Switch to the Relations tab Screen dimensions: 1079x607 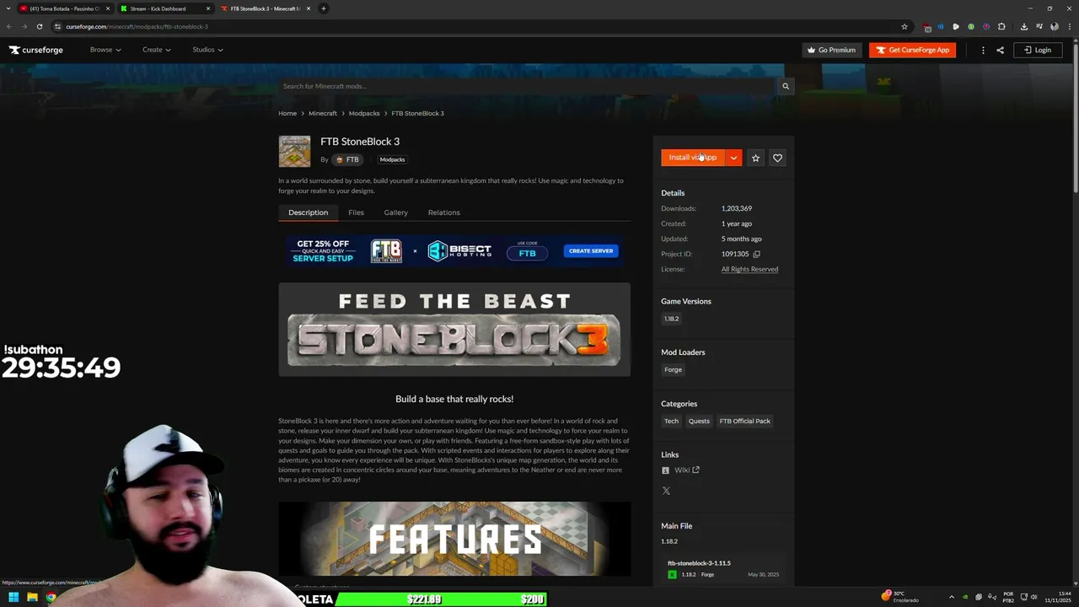coord(443,212)
